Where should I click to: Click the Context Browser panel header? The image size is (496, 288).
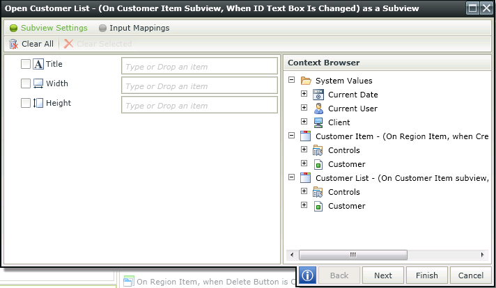tap(387, 63)
